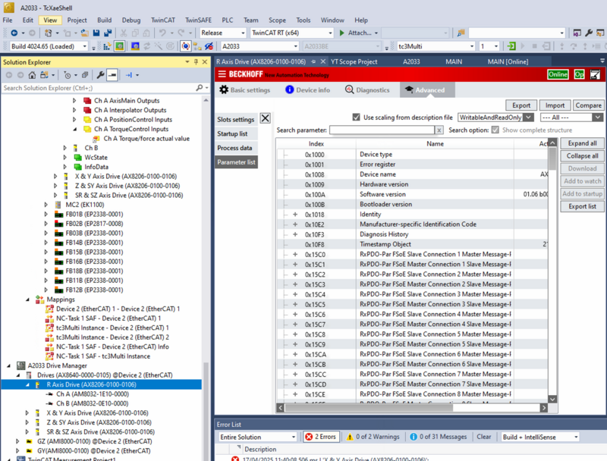Viewport: 607px width, 461px height.
Task: Click the Expand all button
Action: coord(582,143)
